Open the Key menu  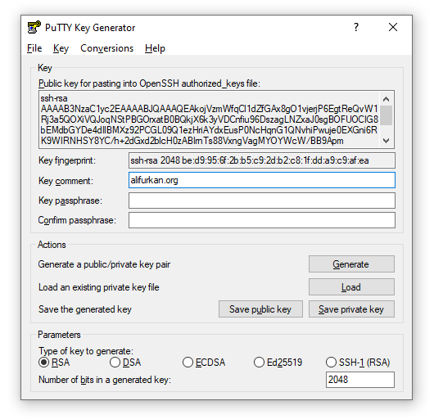click(61, 48)
